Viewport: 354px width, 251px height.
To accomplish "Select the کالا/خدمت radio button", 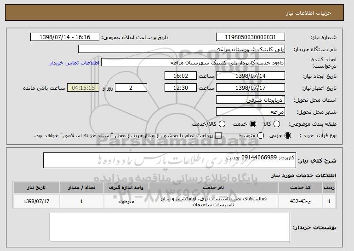I will point(222,124).
